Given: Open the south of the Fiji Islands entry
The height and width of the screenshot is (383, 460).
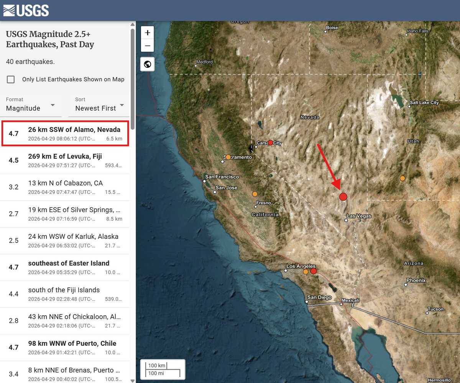Looking at the screenshot, I should (x=65, y=294).
